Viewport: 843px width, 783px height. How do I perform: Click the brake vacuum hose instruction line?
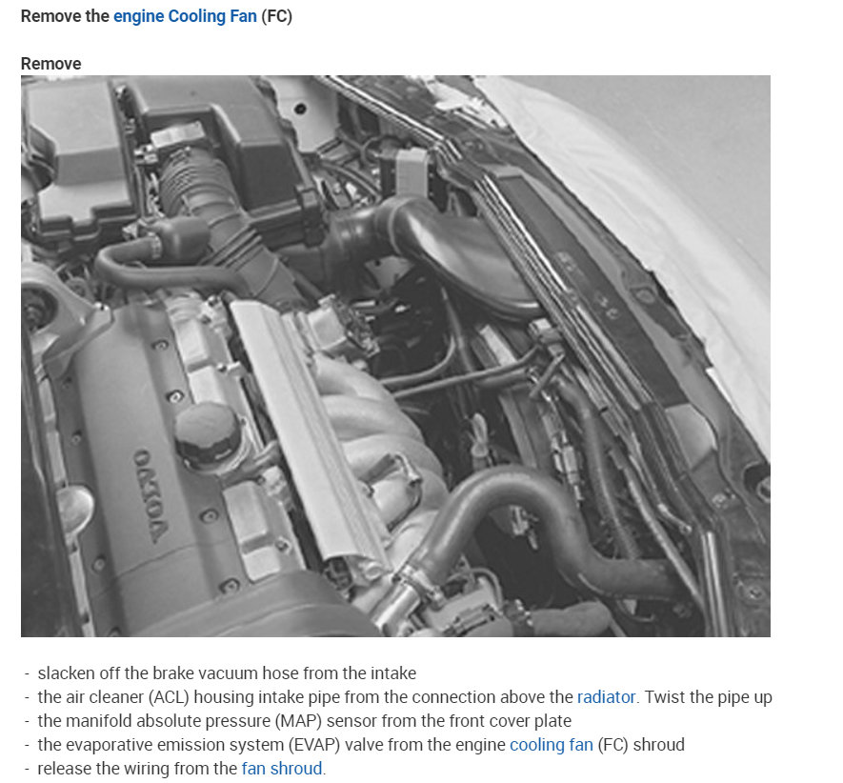227,673
